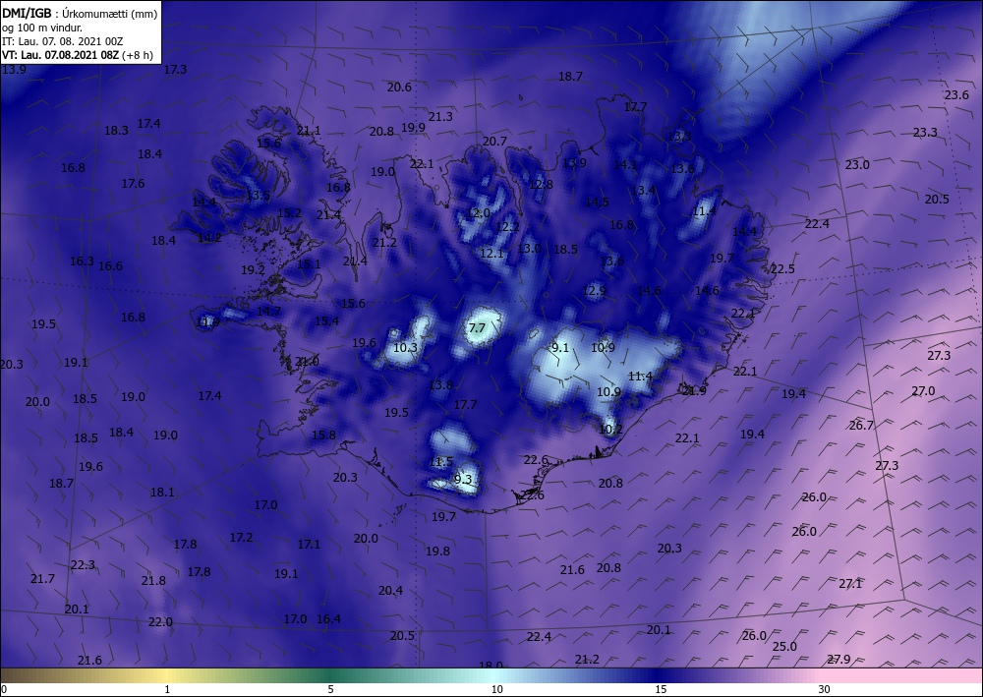Screen dimensions: 983x697
Task: Select the '12.8' map value
Action: click(x=541, y=184)
